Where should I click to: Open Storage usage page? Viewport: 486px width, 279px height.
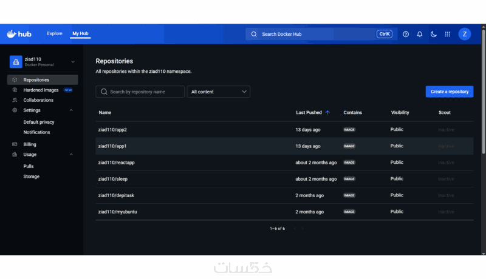[32, 176]
